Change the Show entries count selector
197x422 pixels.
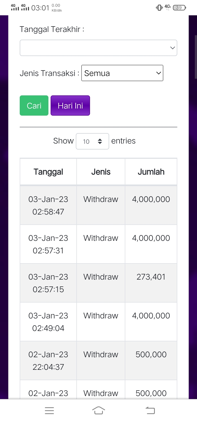pyautogui.click(x=92, y=141)
